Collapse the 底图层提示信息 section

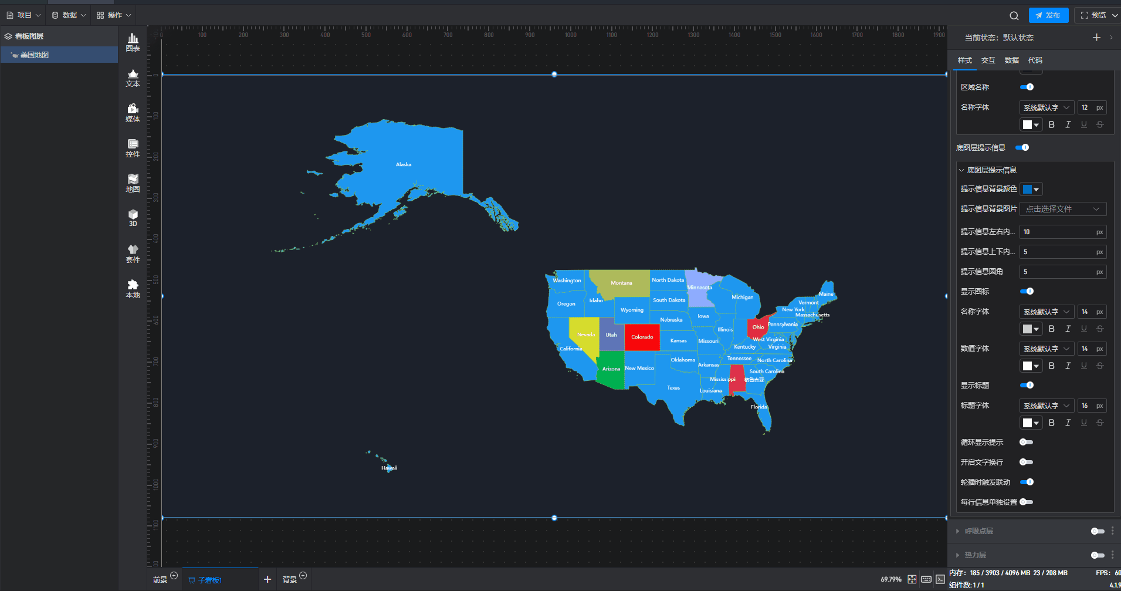[x=961, y=170]
